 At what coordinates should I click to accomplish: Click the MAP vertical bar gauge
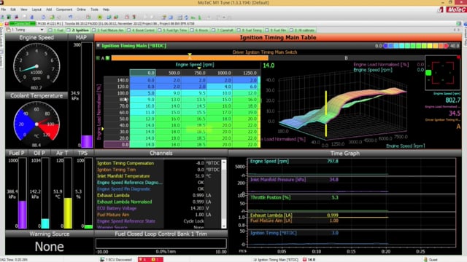click(x=87, y=95)
